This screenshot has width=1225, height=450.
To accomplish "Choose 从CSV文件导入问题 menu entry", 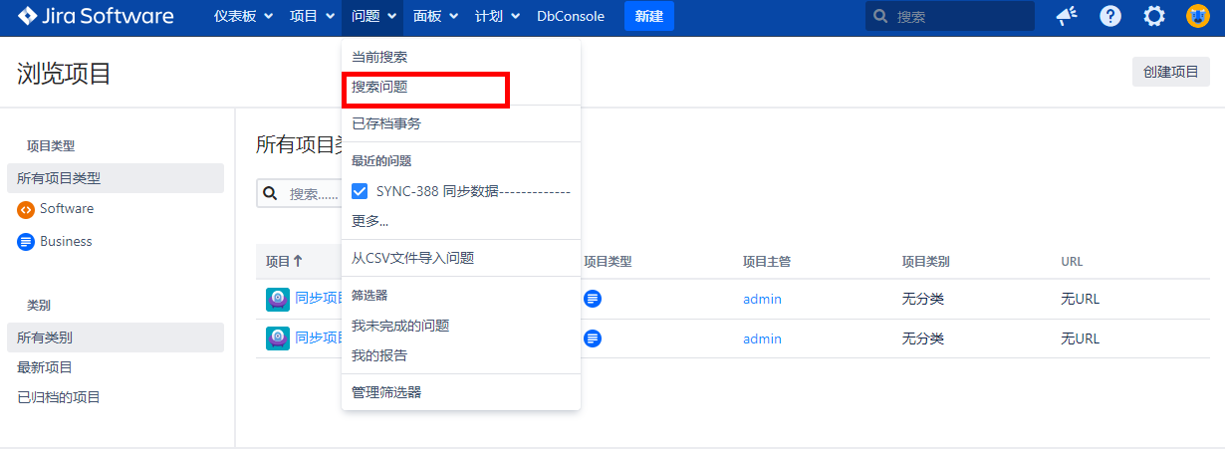I will pos(412,258).
